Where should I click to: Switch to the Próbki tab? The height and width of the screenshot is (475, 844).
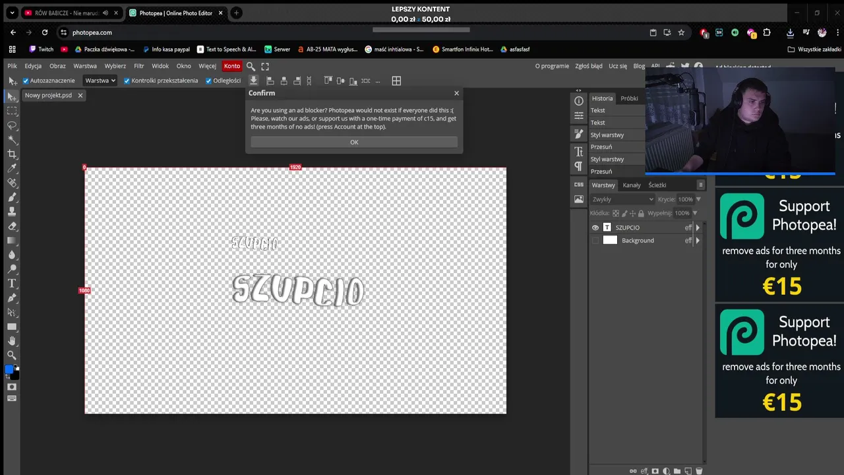[x=629, y=98]
